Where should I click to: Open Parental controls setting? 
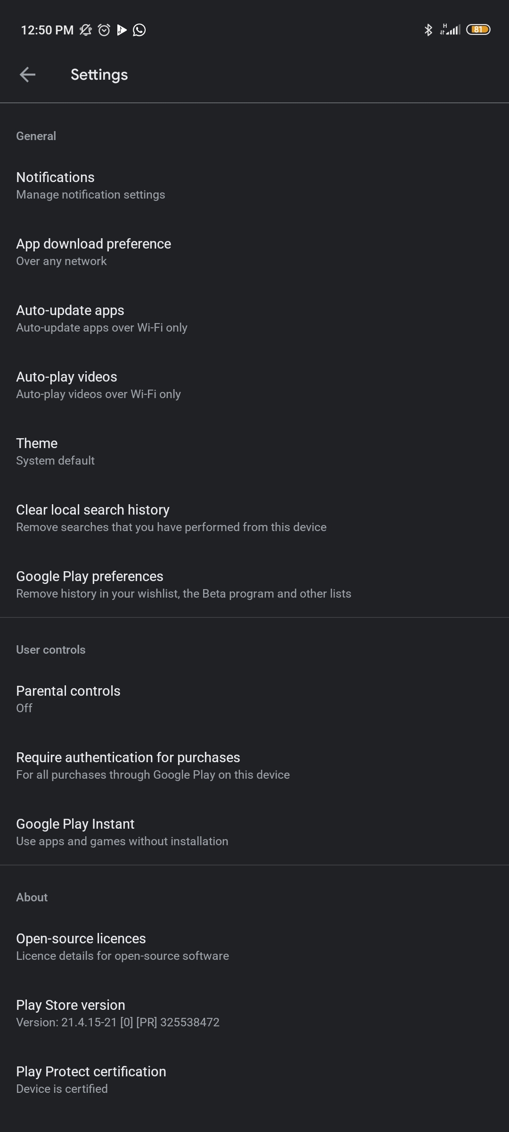click(x=254, y=699)
